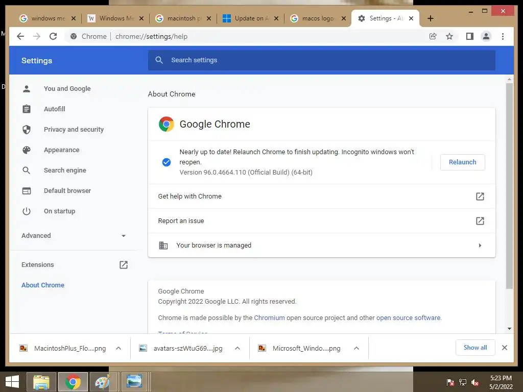Open Privacy and security settings

pyautogui.click(x=74, y=129)
